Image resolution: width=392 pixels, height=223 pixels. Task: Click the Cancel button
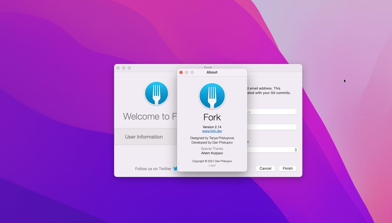265,168
